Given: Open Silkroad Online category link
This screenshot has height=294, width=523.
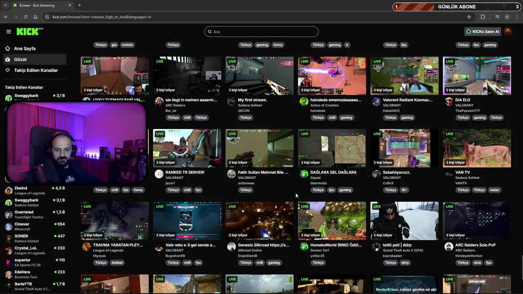Looking at the screenshot, I should coord(250,250).
